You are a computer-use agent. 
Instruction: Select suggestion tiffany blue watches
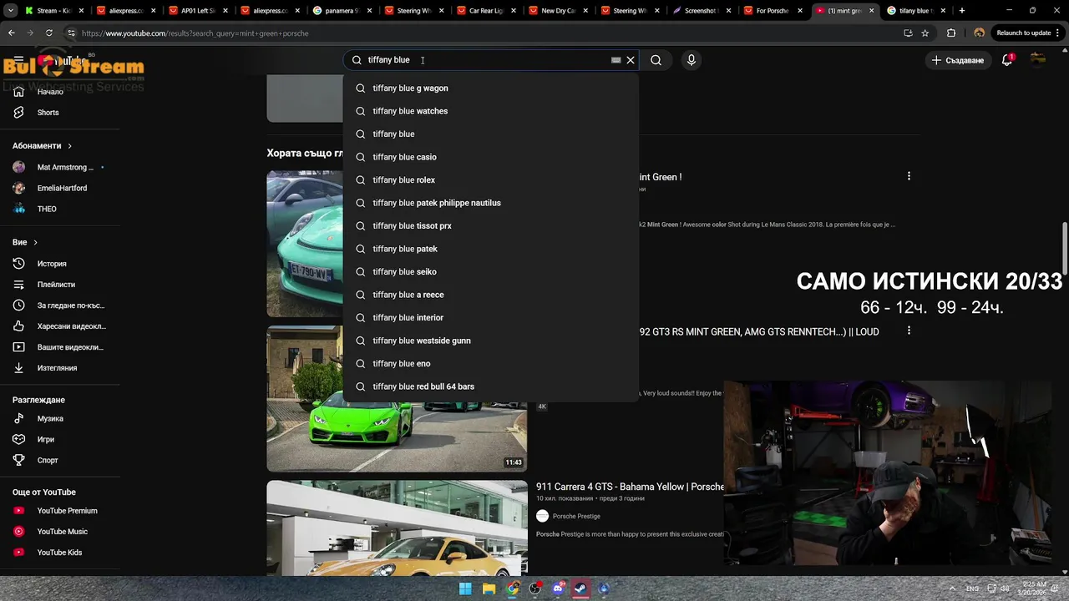491,111
